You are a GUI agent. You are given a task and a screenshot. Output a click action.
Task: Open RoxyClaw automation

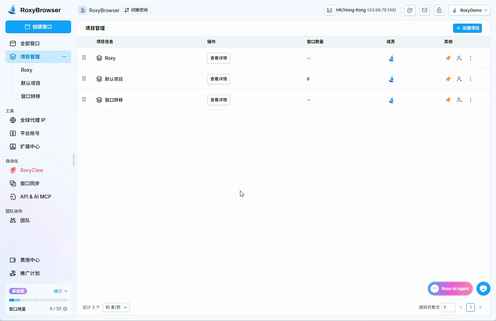click(x=38, y=170)
